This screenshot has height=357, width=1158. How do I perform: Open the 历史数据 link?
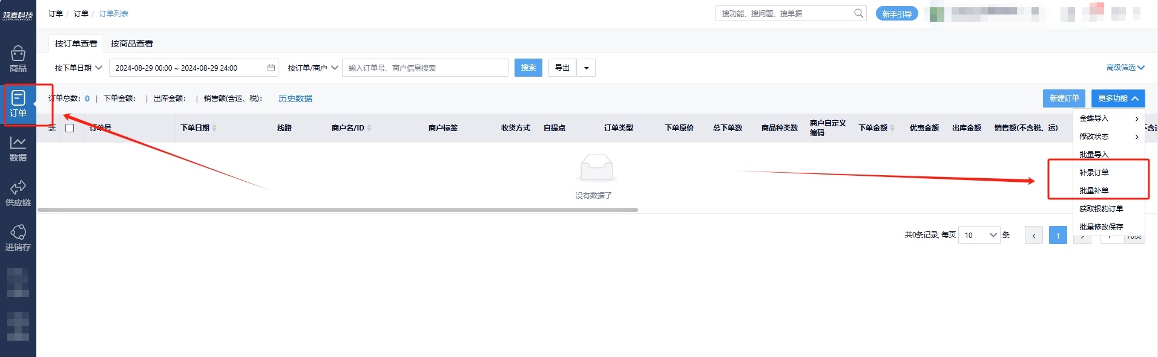point(295,98)
